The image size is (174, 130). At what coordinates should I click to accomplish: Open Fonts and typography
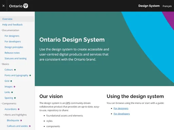tap(16, 75)
